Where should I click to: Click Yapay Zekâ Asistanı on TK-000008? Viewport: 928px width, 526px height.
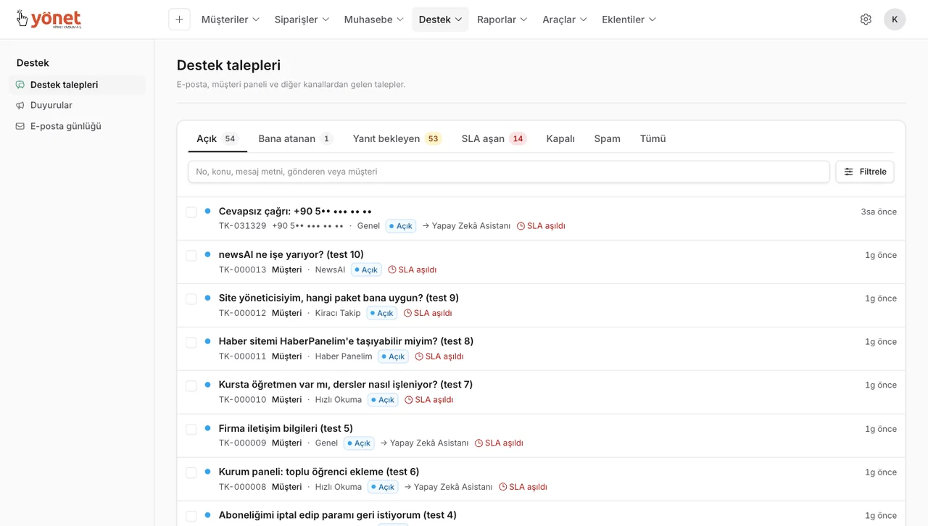(x=453, y=487)
